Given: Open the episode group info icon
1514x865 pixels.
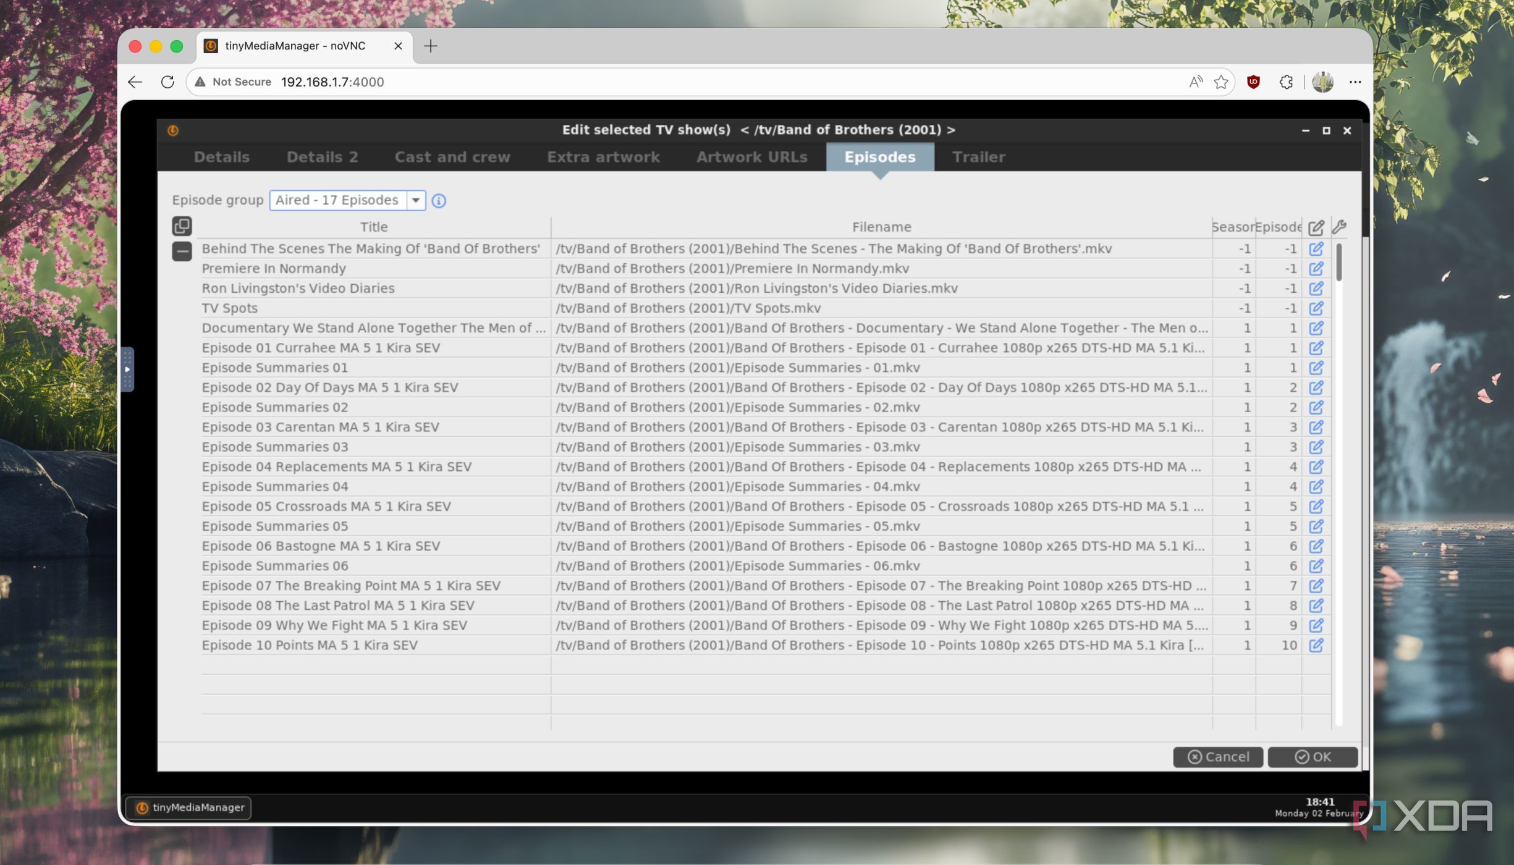Looking at the screenshot, I should 439,201.
